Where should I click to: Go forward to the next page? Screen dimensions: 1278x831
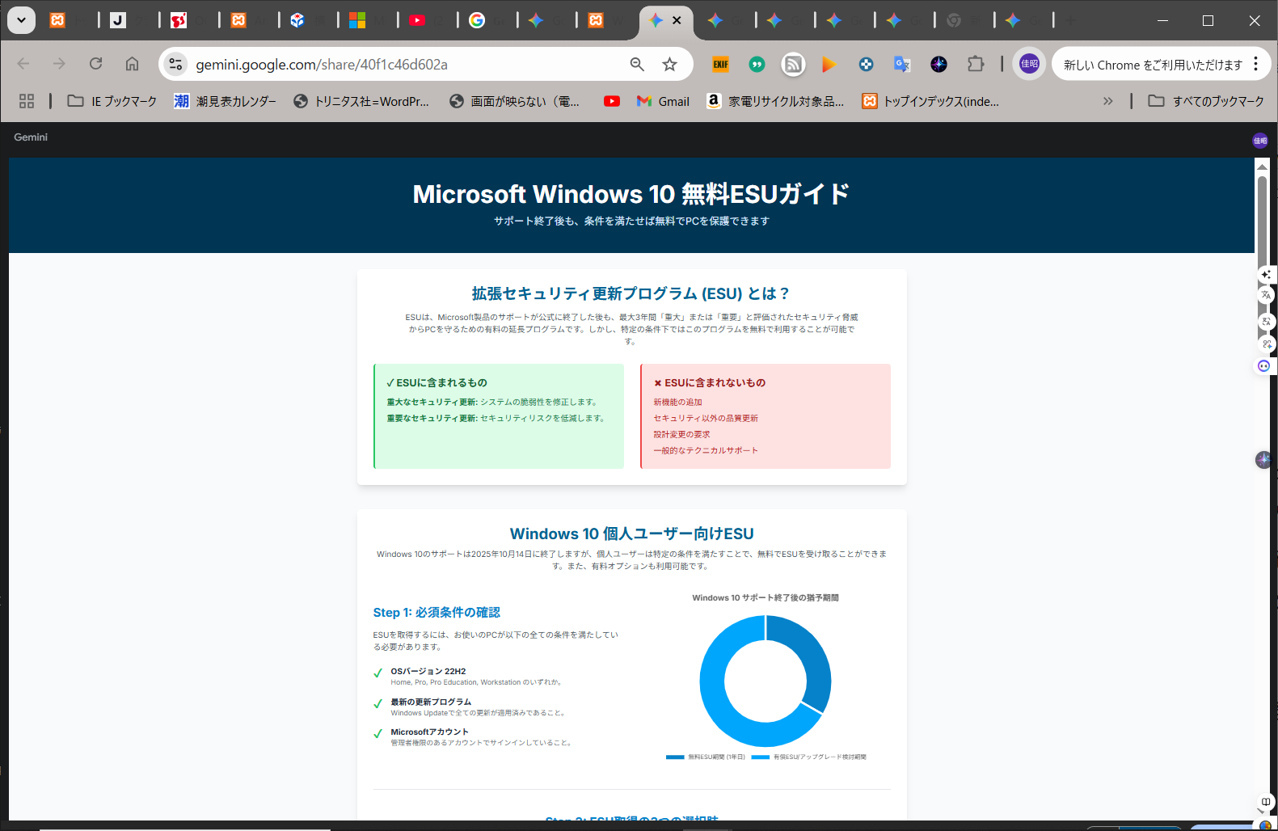(x=59, y=64)
